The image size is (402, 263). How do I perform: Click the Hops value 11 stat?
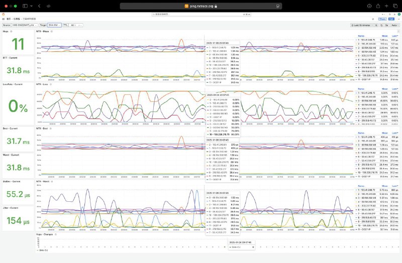[x=18, y=44]
